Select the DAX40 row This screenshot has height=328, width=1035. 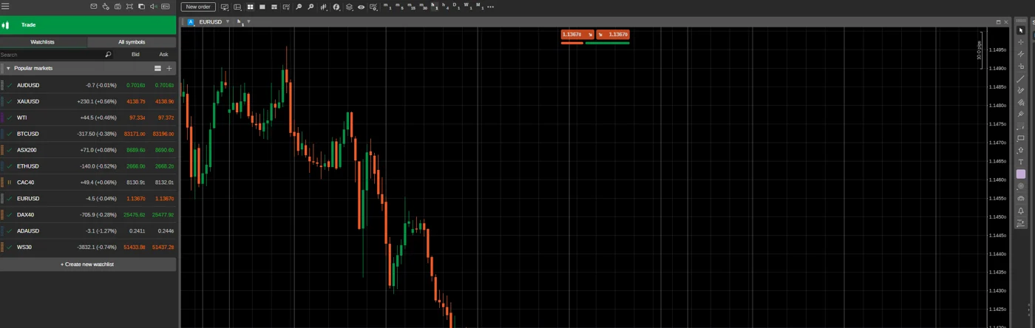pos(88,215)
